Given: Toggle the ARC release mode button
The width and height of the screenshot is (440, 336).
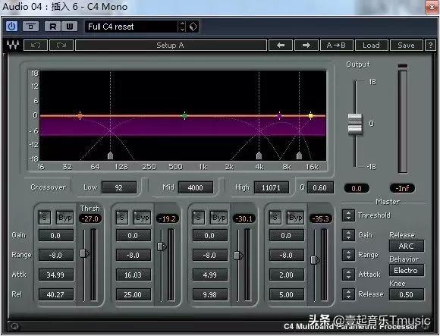Looking at the screenshot, I should 407,246.
